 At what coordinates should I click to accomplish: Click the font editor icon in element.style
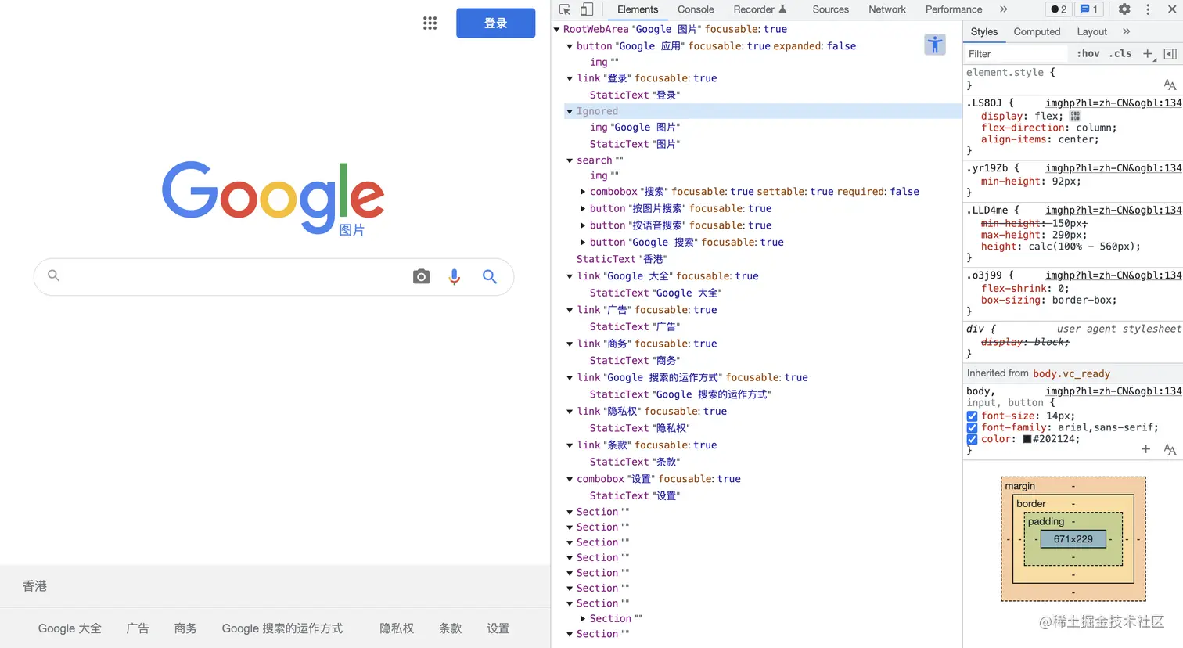[x=1170, y=85]
